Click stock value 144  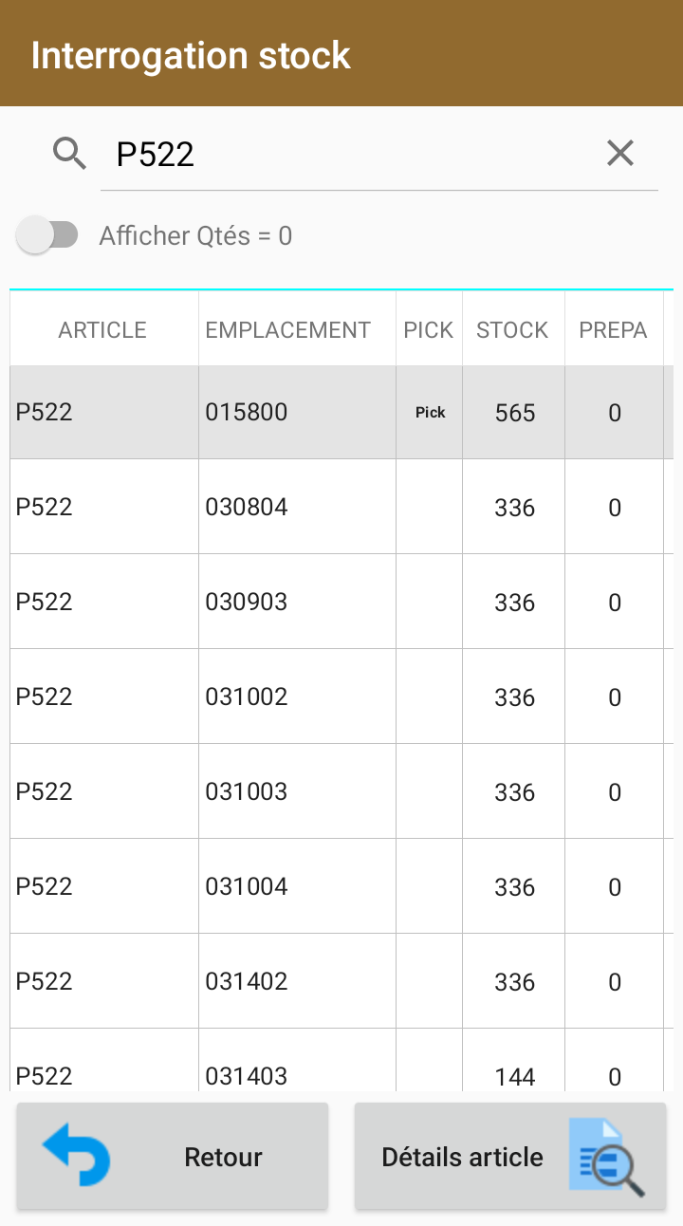[515, 1077]
